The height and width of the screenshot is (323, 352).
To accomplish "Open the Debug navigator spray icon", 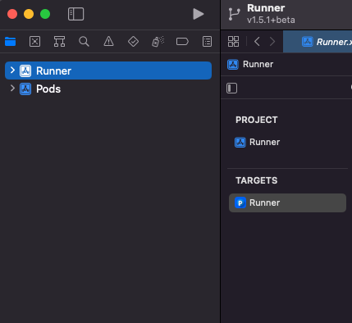I will [158, 42].
